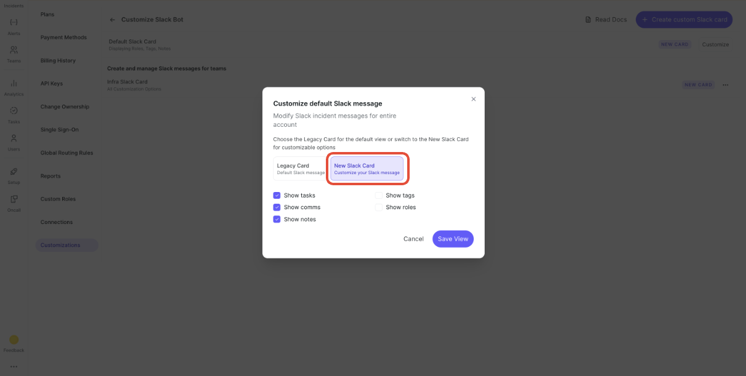Open the Oncall section in sidebar
Image resolution: width=746 pixels, height=376 pixels.
point(14,202)
